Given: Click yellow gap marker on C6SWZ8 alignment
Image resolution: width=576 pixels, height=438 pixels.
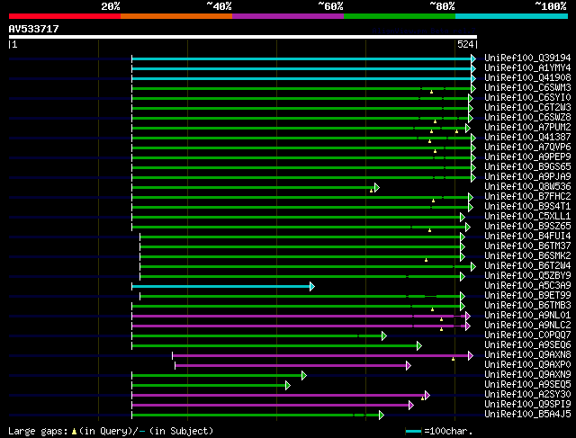Looking at the screenshot, I should (x=436, y=121).
